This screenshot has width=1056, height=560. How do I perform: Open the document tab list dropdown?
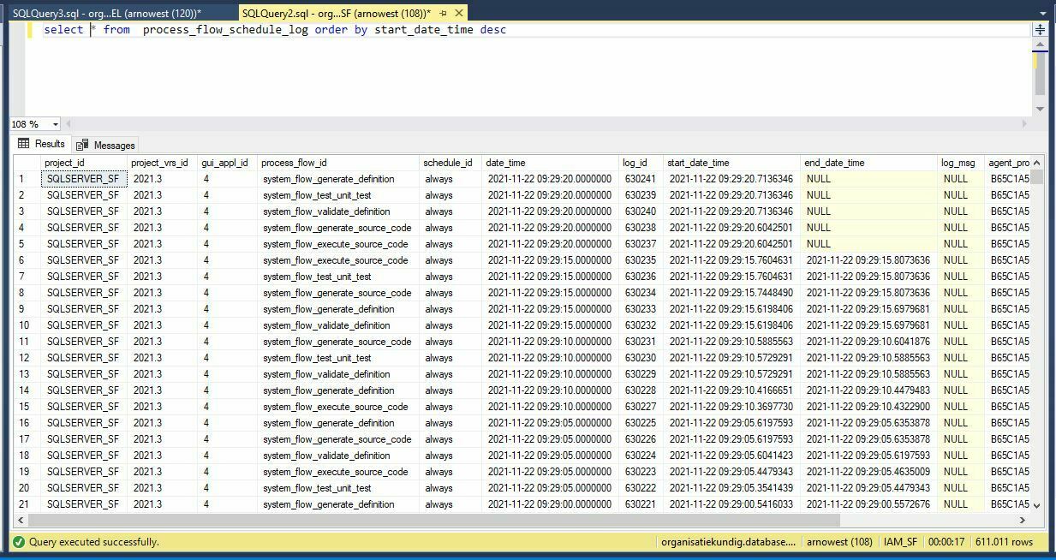pyautogui.click(x=1042, y=13)
